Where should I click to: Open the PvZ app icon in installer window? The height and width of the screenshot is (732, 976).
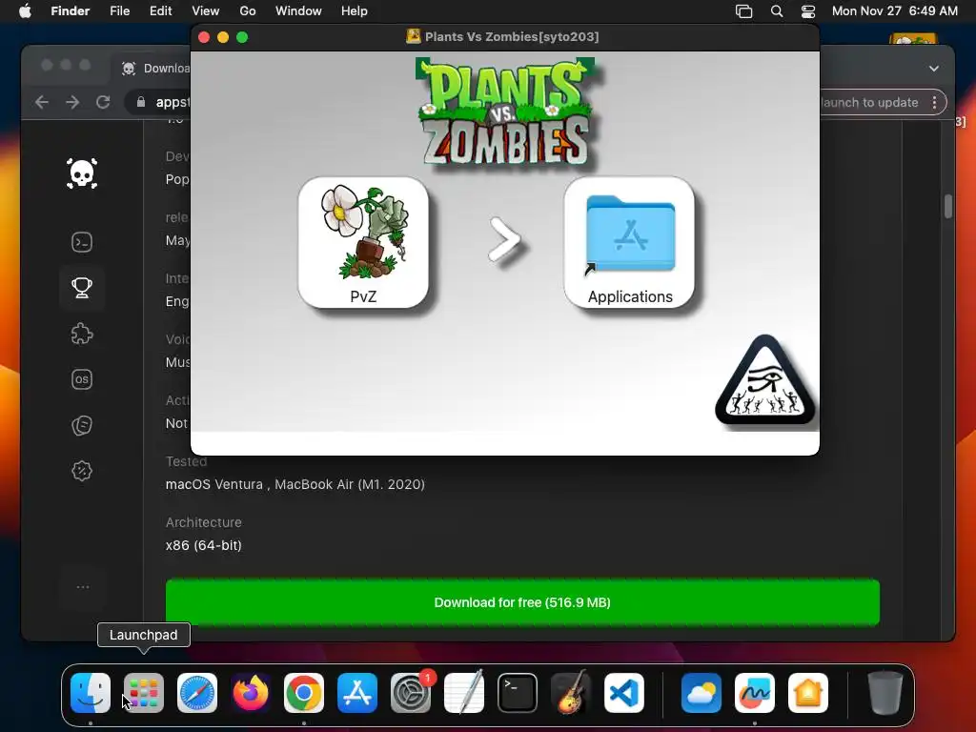[x=363, y=242]
